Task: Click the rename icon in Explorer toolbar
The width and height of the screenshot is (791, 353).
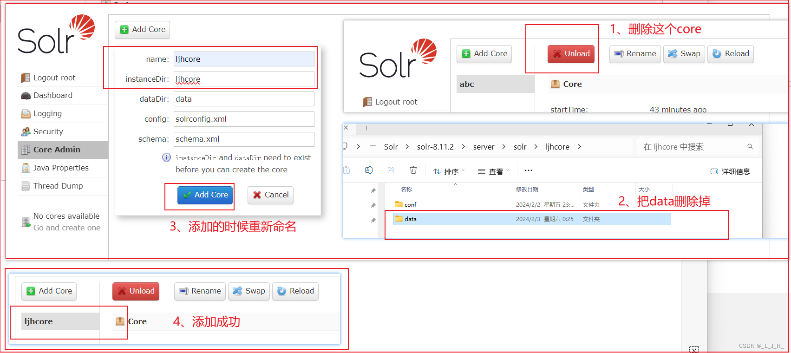Action: [x=369, y=170]
